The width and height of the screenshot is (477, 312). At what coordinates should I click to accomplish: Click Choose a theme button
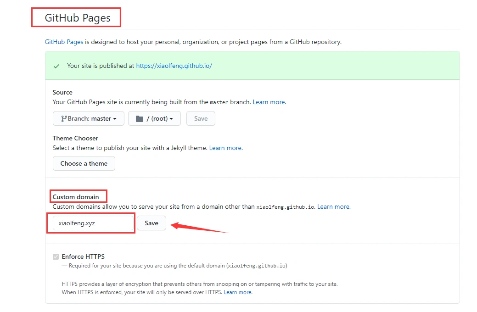point(84,163)
